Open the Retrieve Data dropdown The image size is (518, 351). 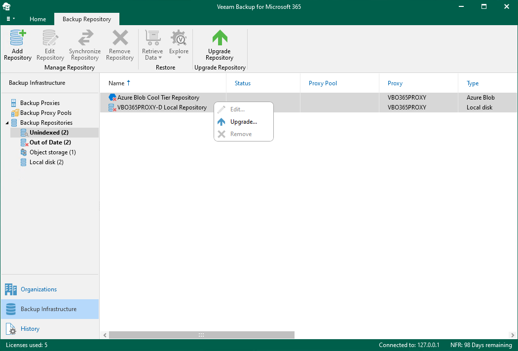click(x=152, y=45)
